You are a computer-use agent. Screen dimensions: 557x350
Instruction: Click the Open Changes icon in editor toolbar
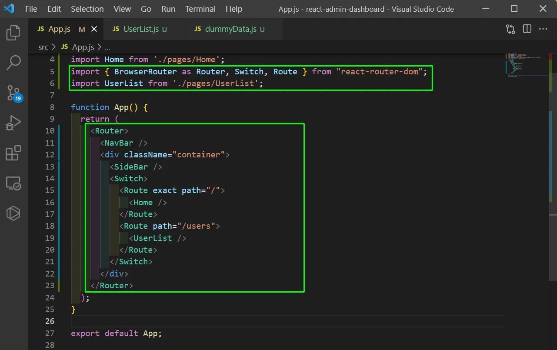[510, 29]
